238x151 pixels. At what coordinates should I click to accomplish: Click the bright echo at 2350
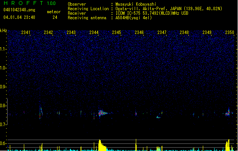(228, 112)
